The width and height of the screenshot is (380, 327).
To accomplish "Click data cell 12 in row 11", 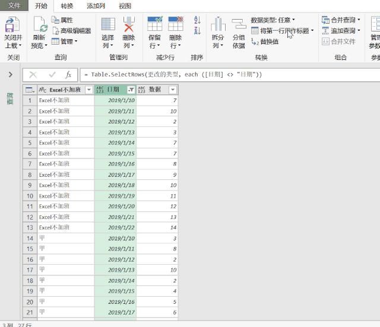I will pyautogui.click(x=157, y=207).
